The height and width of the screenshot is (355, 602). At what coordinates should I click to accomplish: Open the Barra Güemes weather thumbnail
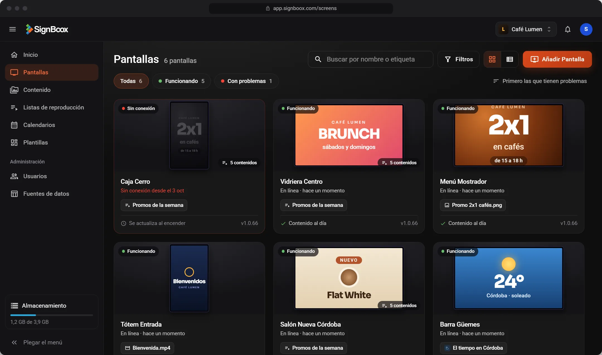point(509,278)
